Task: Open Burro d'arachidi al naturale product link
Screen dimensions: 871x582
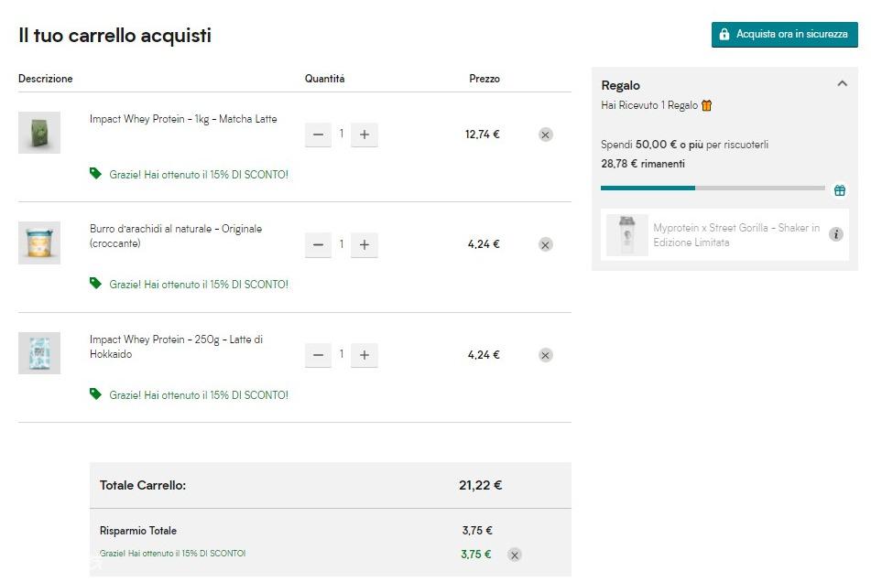Action: 176,236
